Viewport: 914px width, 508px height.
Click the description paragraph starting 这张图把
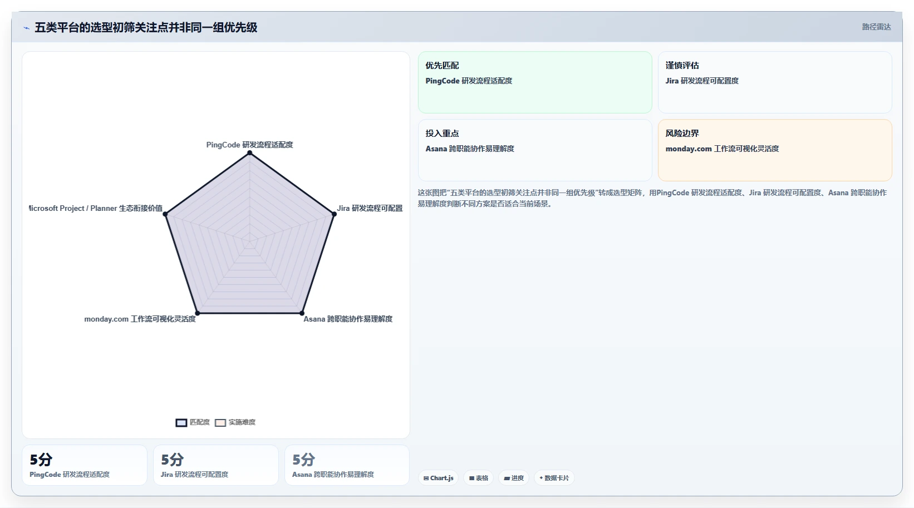(x=652, y=198)
